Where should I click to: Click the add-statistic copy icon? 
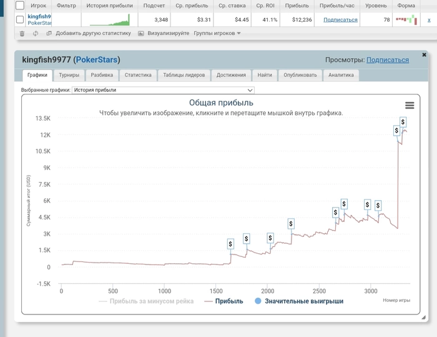(x=49, y=33)
